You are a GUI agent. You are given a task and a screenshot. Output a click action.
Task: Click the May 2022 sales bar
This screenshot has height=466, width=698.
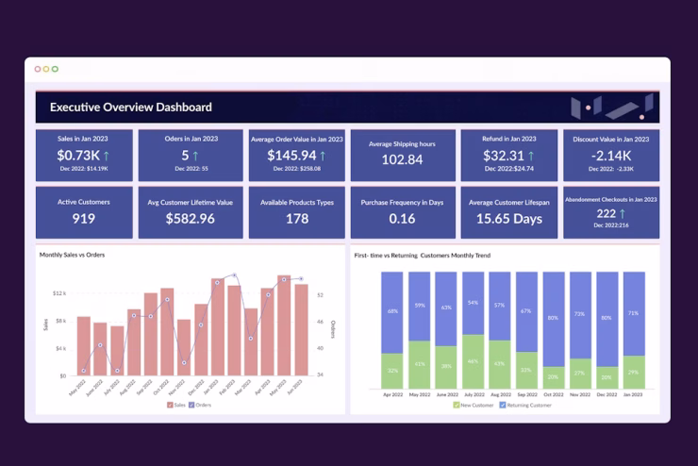[x=84, y=346]
